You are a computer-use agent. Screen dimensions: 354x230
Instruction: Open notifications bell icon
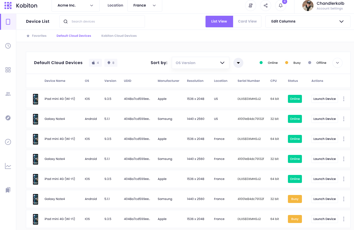(281, 6)
